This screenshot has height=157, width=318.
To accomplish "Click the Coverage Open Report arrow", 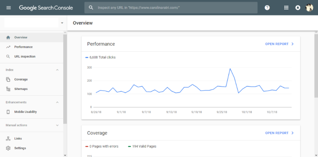I will tap(293, 133).
